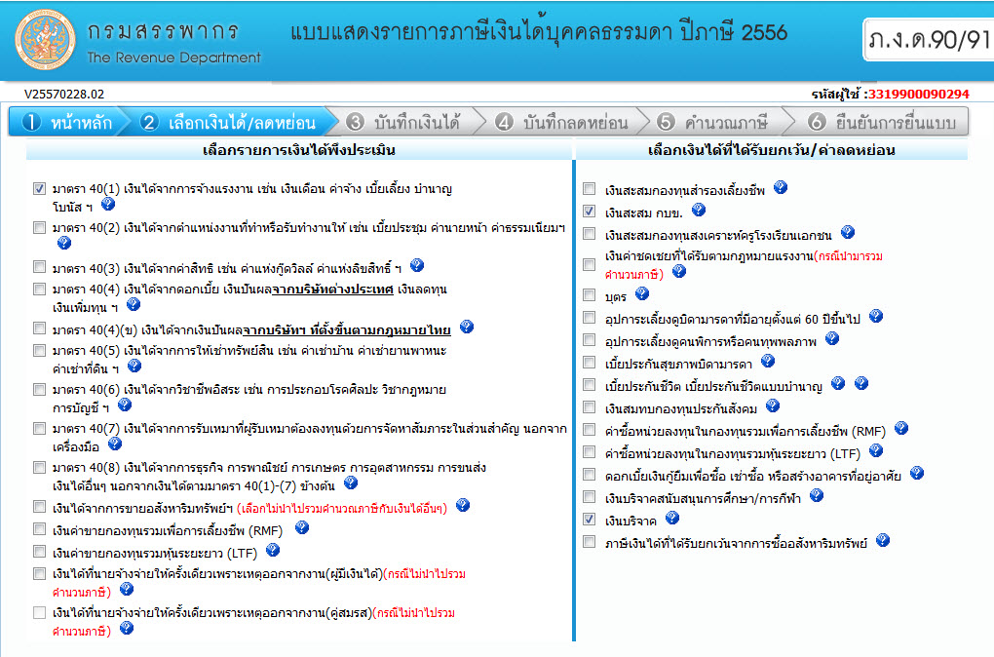Image resolution: width=994 pixels, height=657 pixels.
Task: Uncheck the เงินสะสม กบข. checkbox
Action: click(x=589, y=212)
